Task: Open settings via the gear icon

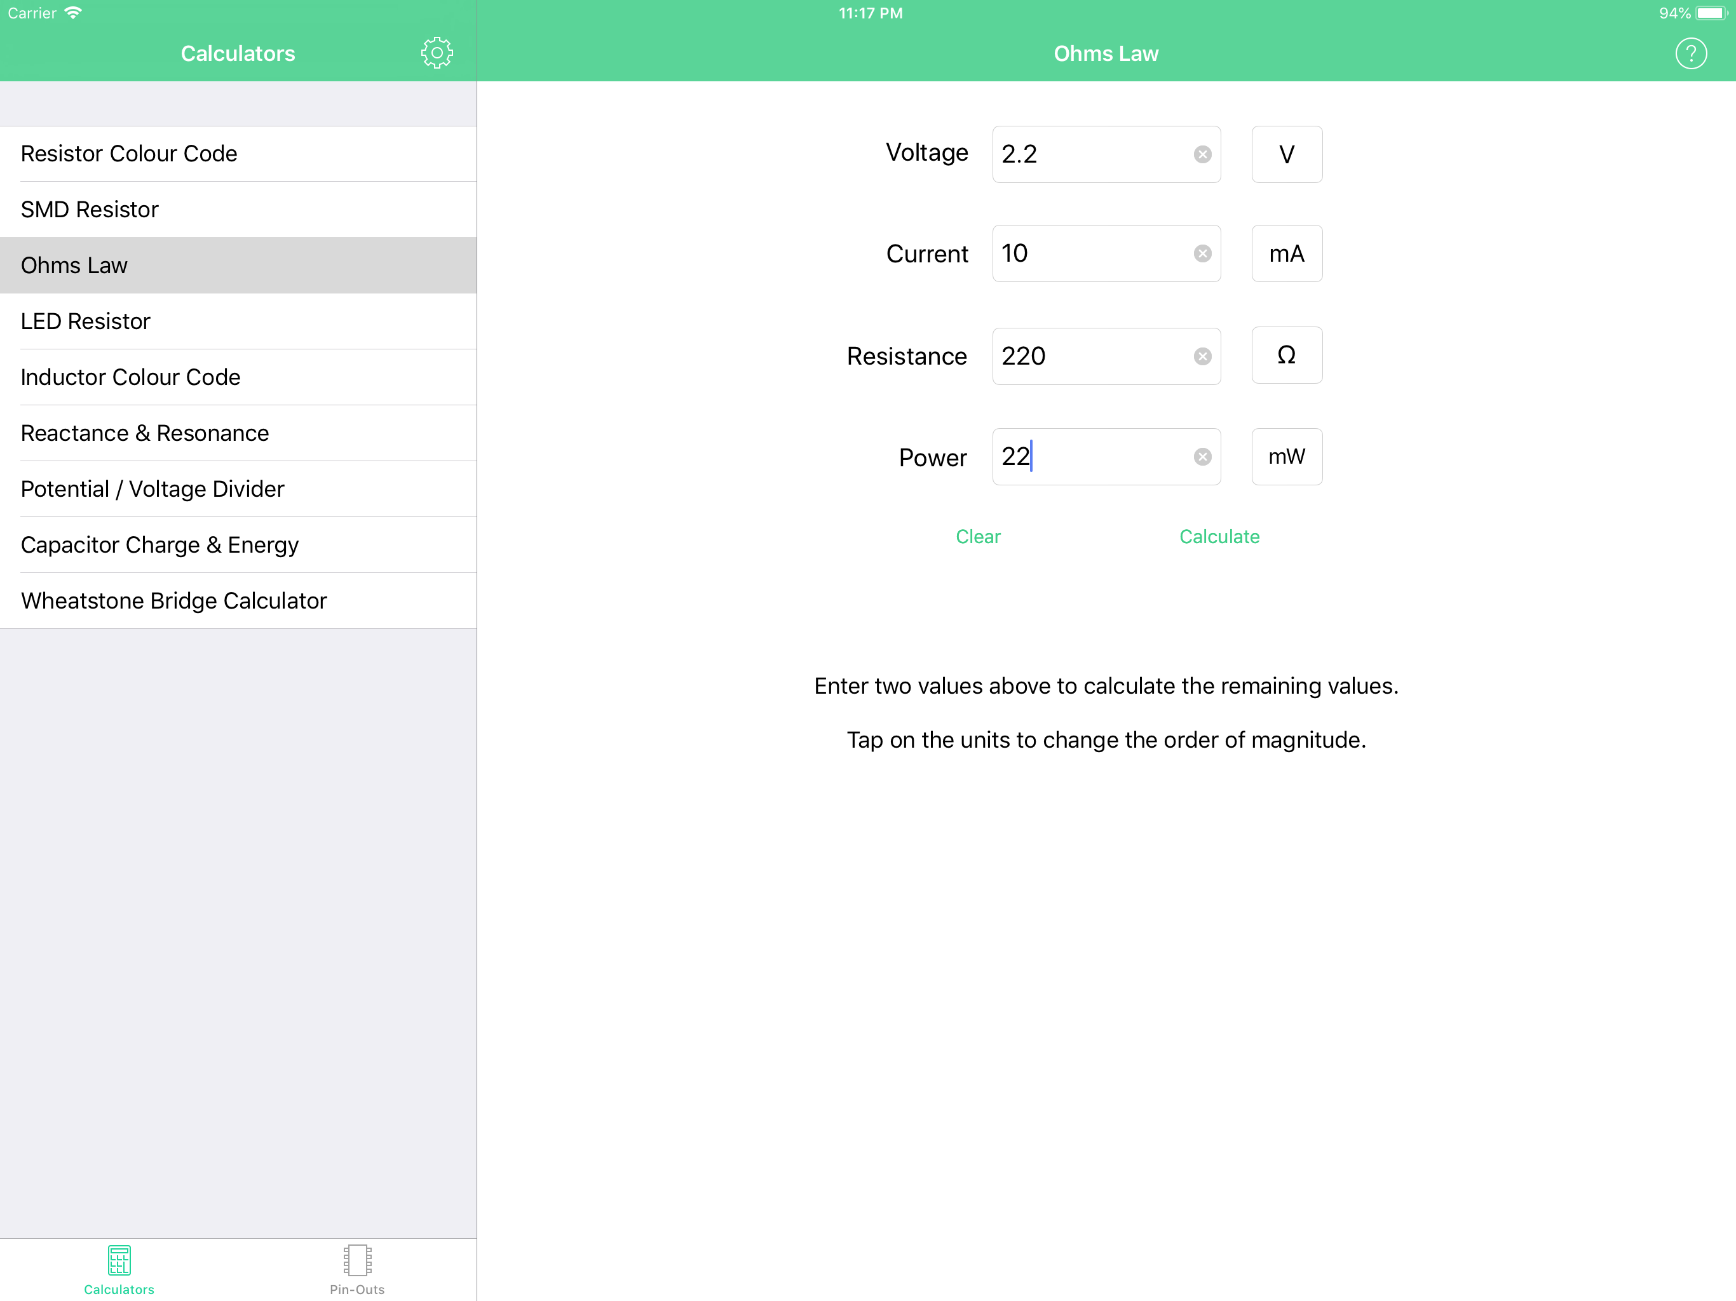Action: coord(437,53)
